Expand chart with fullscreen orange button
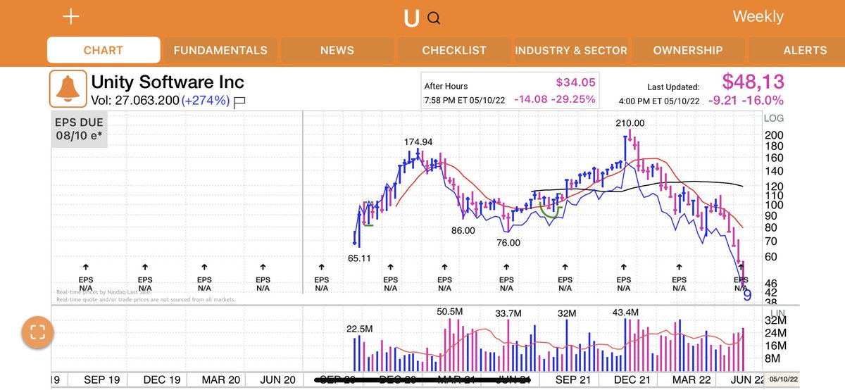 point(38,333)
